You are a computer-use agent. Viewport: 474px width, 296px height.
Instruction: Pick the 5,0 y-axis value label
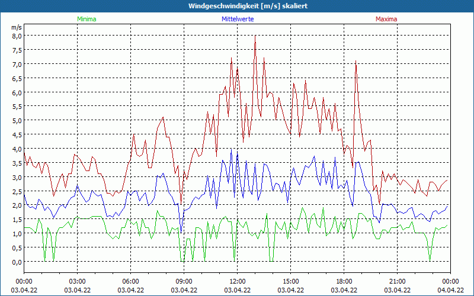click(x=16, y=120)
